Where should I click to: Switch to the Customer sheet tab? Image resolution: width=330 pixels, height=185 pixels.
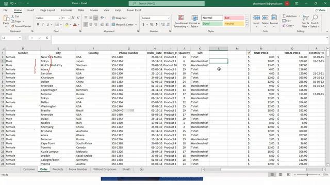(x=29, y=169)
